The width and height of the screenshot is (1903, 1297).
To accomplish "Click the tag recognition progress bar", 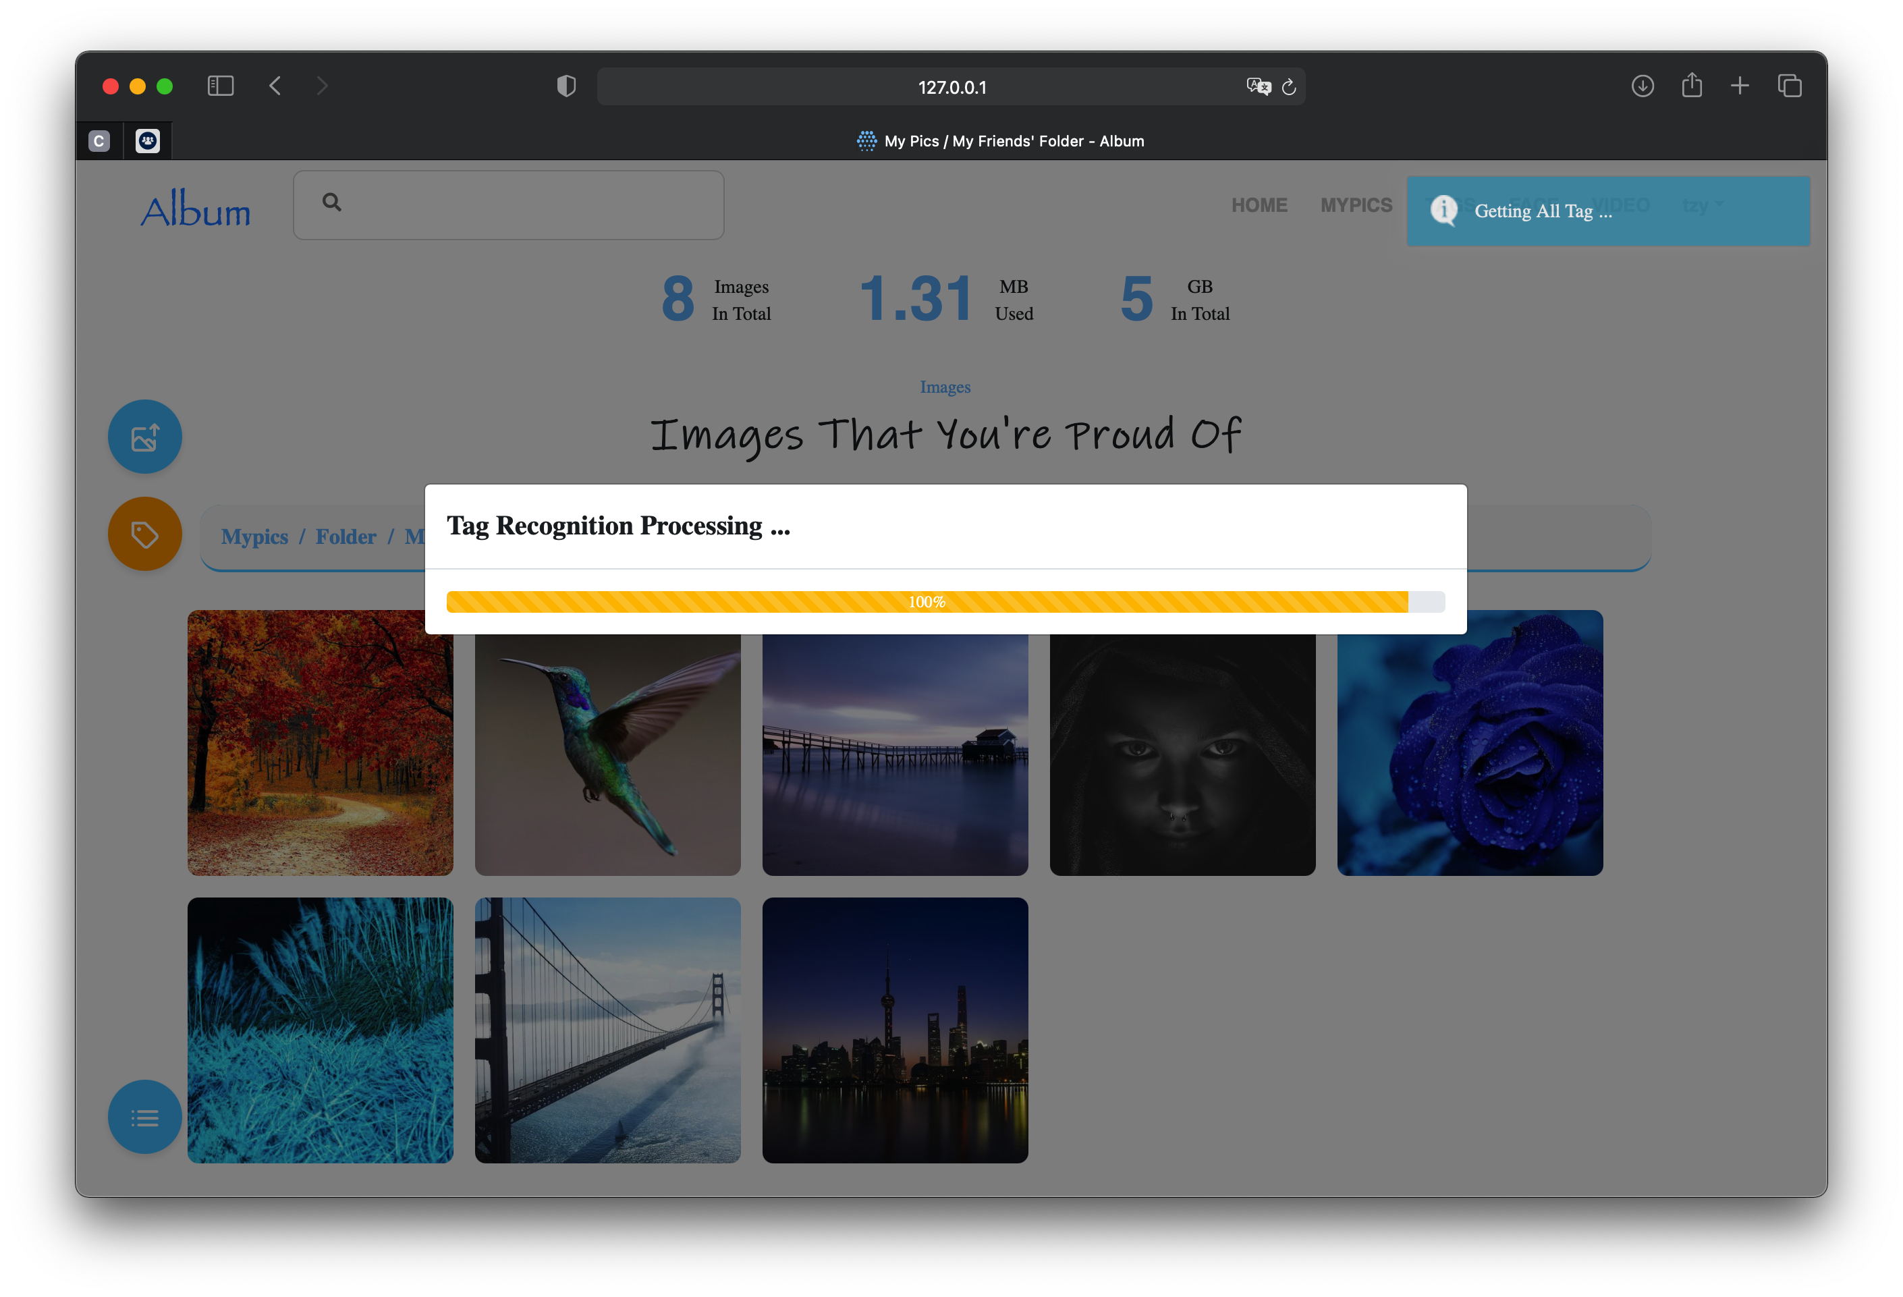I will 946,602.
